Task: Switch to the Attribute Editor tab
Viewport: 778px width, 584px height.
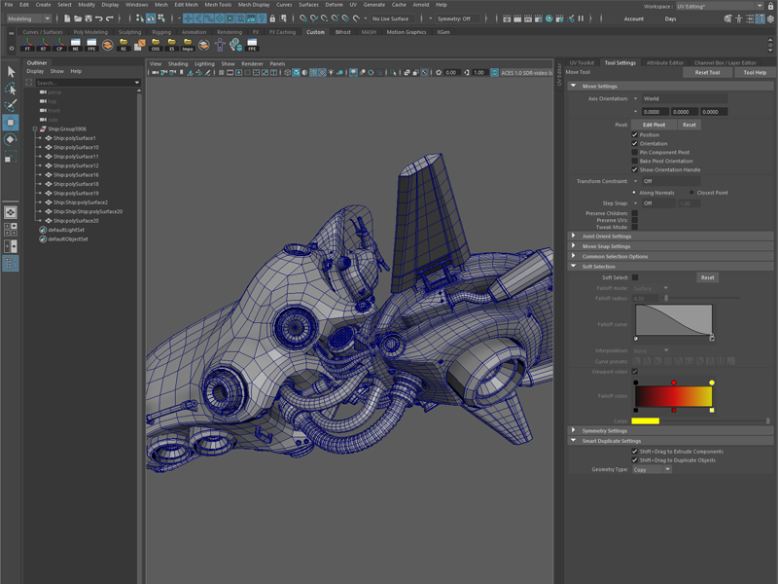Action: click(x=665, y=62)
